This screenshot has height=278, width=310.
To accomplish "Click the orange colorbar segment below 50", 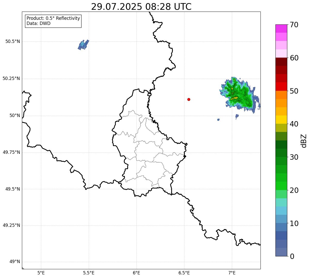I will tap(281, 95).
